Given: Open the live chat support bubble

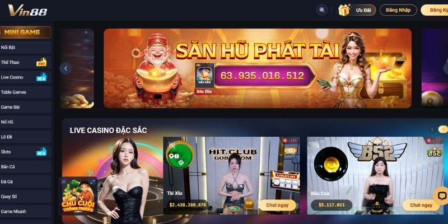Looking at the screenshot, I should tap(441, 196).
